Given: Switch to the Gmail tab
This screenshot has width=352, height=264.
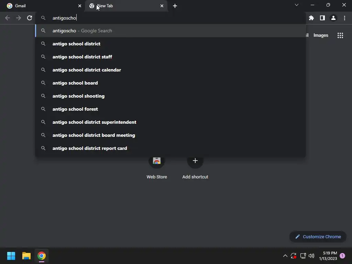Looking at the screenshot, I should point(42,6).
